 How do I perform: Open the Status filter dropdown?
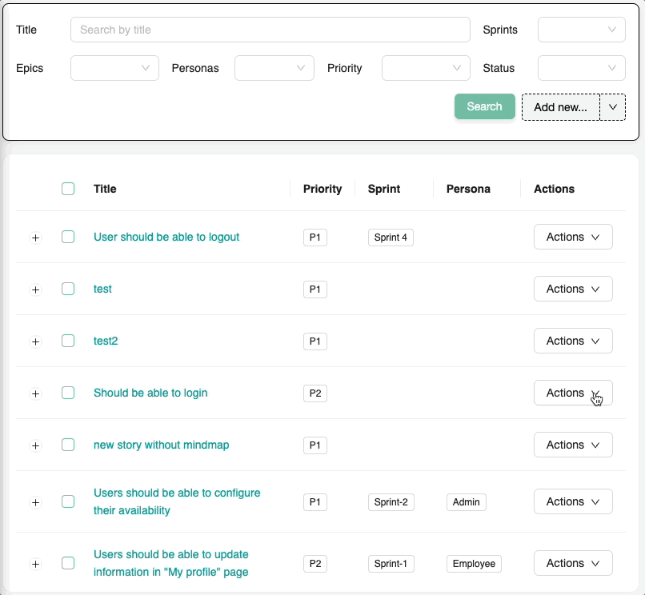point(581,68)
